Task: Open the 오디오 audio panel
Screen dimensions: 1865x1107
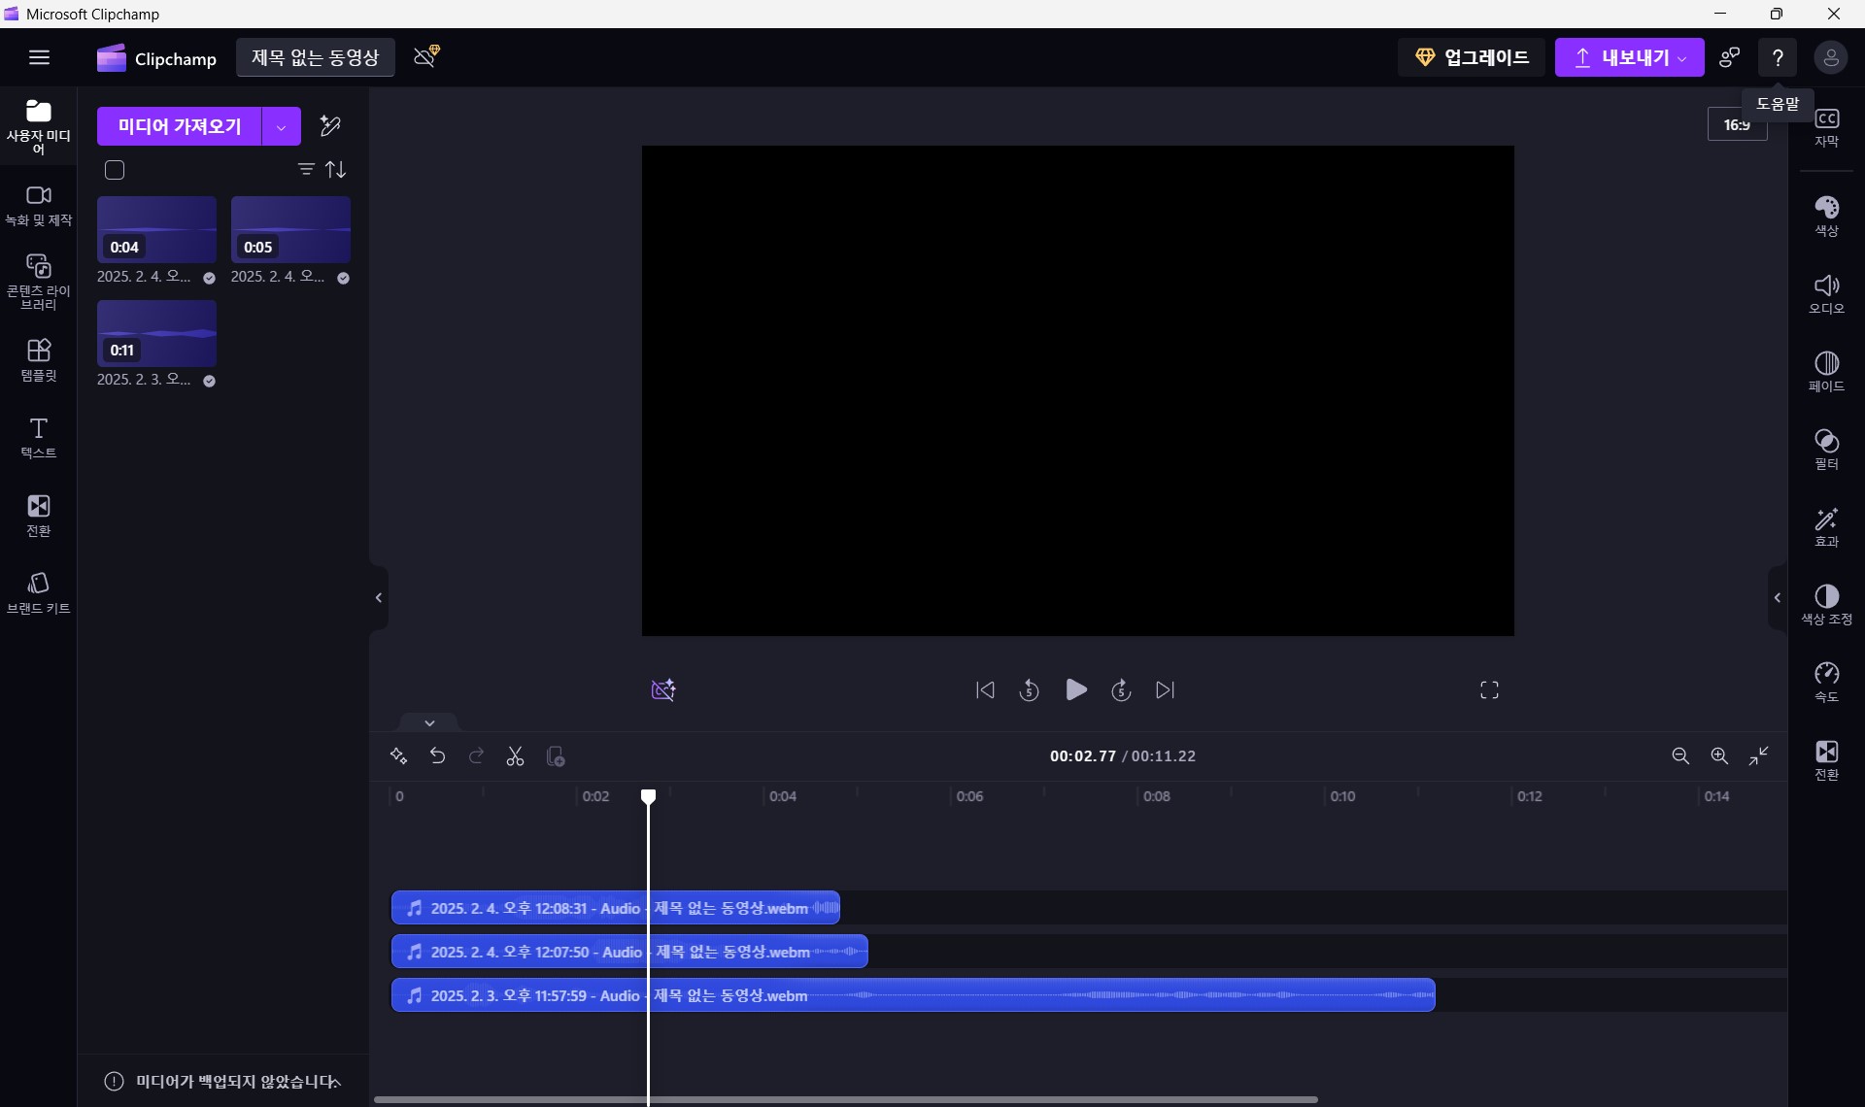Action: (1826, 293)
